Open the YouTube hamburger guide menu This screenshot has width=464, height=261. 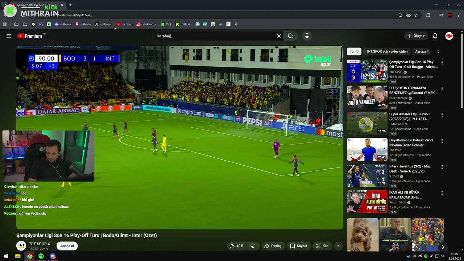[x=9, y=36]
